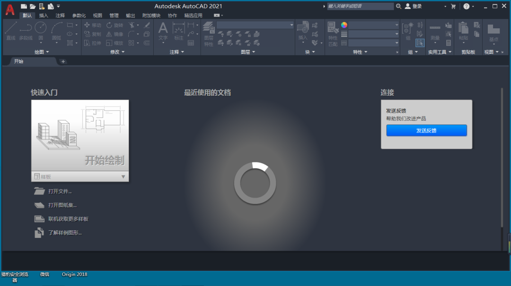
Task: Click the Quick Calculator icon in utilities
Action: pos(449,43)
